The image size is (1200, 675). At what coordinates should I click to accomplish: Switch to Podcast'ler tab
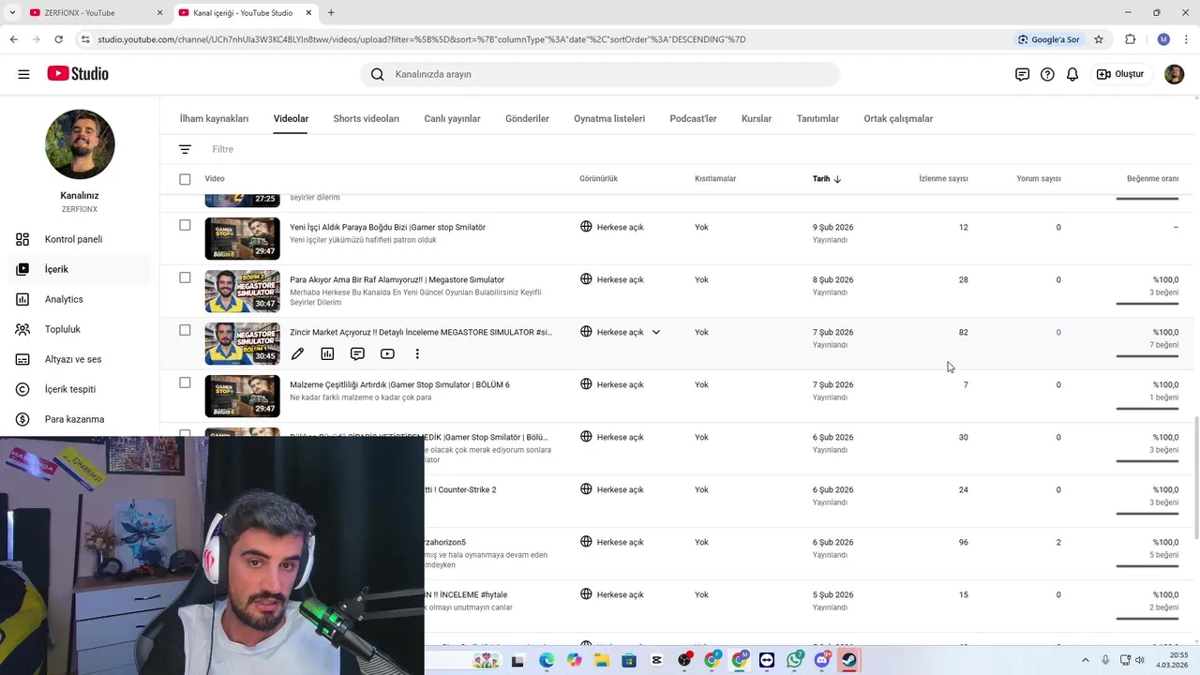693,118
